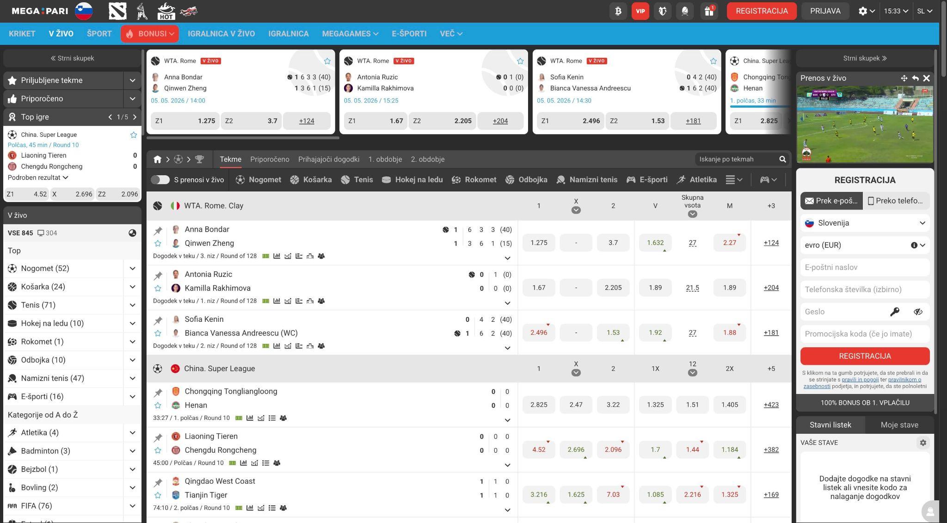The height and width of the screenshot is (523, 947).
Task: Open the VIP club icon
Action: point(640,11)
